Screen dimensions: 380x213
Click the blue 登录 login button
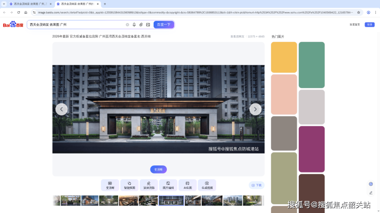370,25
